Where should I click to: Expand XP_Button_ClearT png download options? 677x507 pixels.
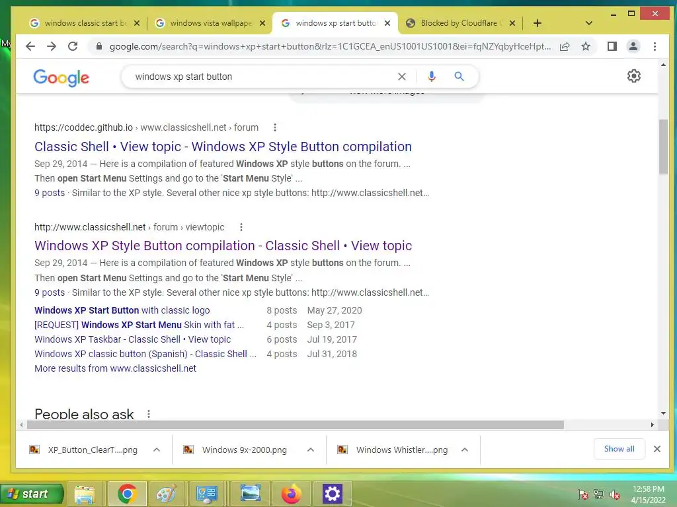click(x=157, y=450)
